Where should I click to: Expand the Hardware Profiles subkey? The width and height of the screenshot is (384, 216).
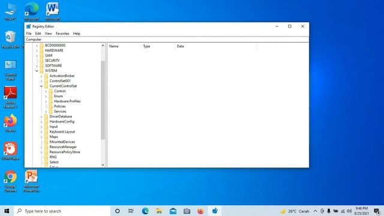(x=46, y=101)
